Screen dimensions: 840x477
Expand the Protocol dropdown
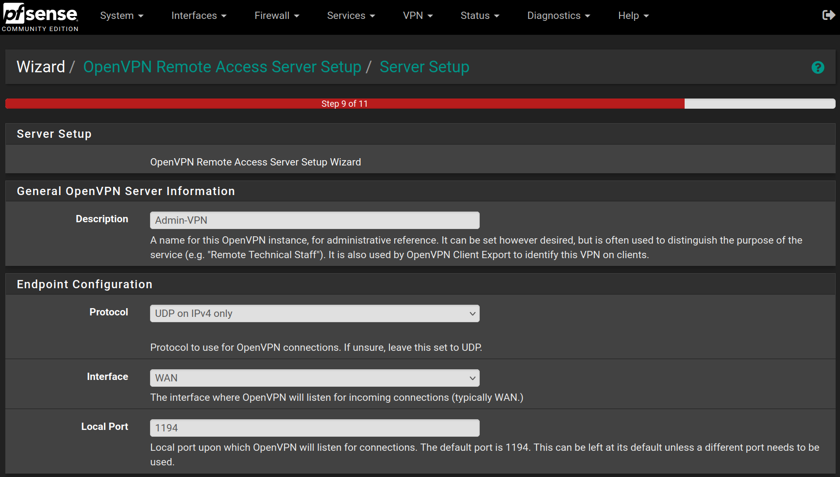click(x=315, y=313)
